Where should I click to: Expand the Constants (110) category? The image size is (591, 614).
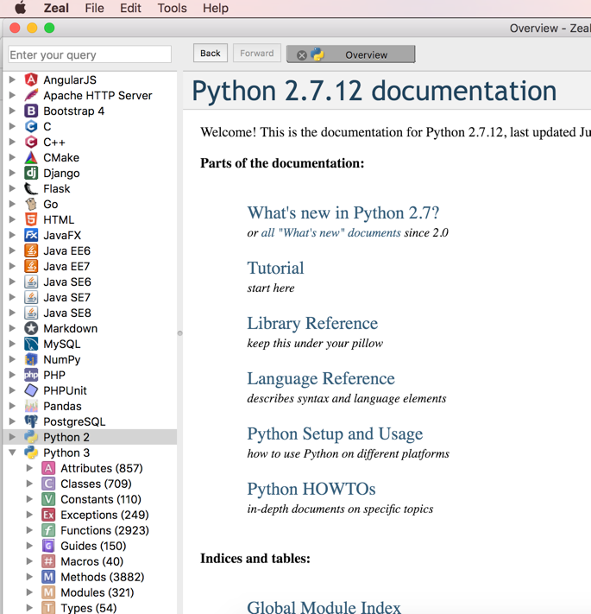point(29,499)
